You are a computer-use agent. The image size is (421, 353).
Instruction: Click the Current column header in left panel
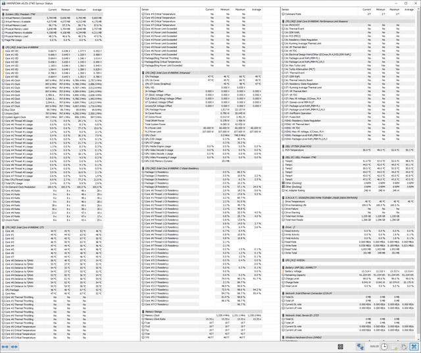(53, 10)
